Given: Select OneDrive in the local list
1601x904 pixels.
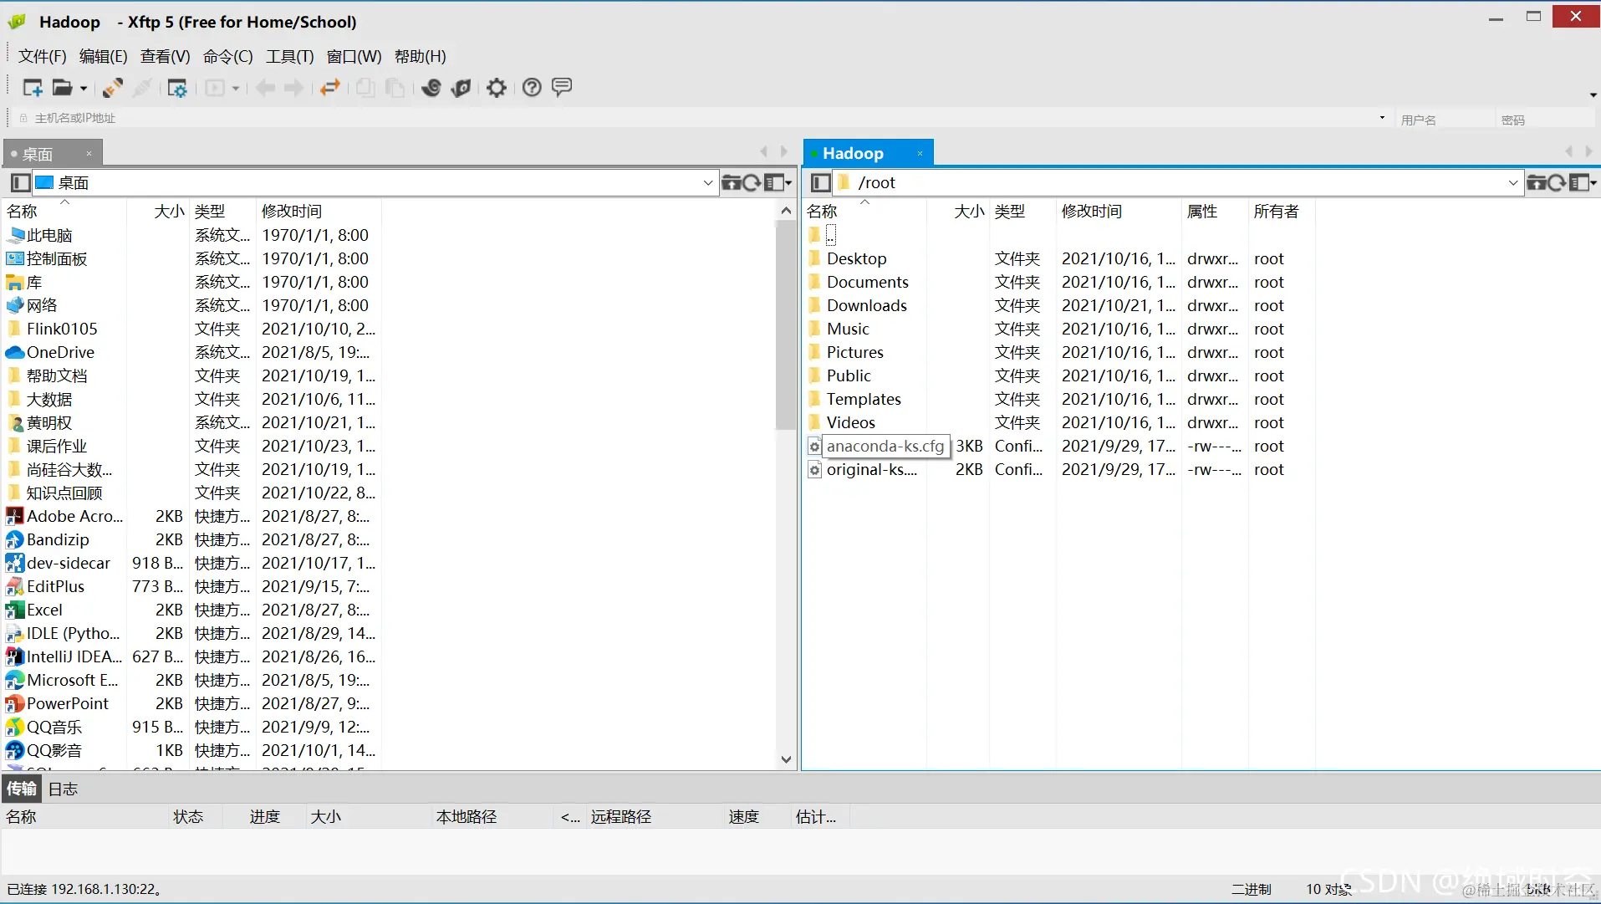Looking at the screenshot, I should click(x=60, y=353).
